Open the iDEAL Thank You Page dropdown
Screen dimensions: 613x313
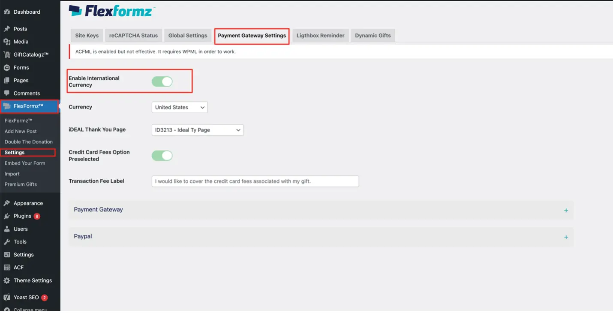click(197, 130)
